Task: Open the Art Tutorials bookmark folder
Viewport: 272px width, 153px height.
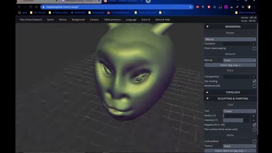Action: point(38,12)
